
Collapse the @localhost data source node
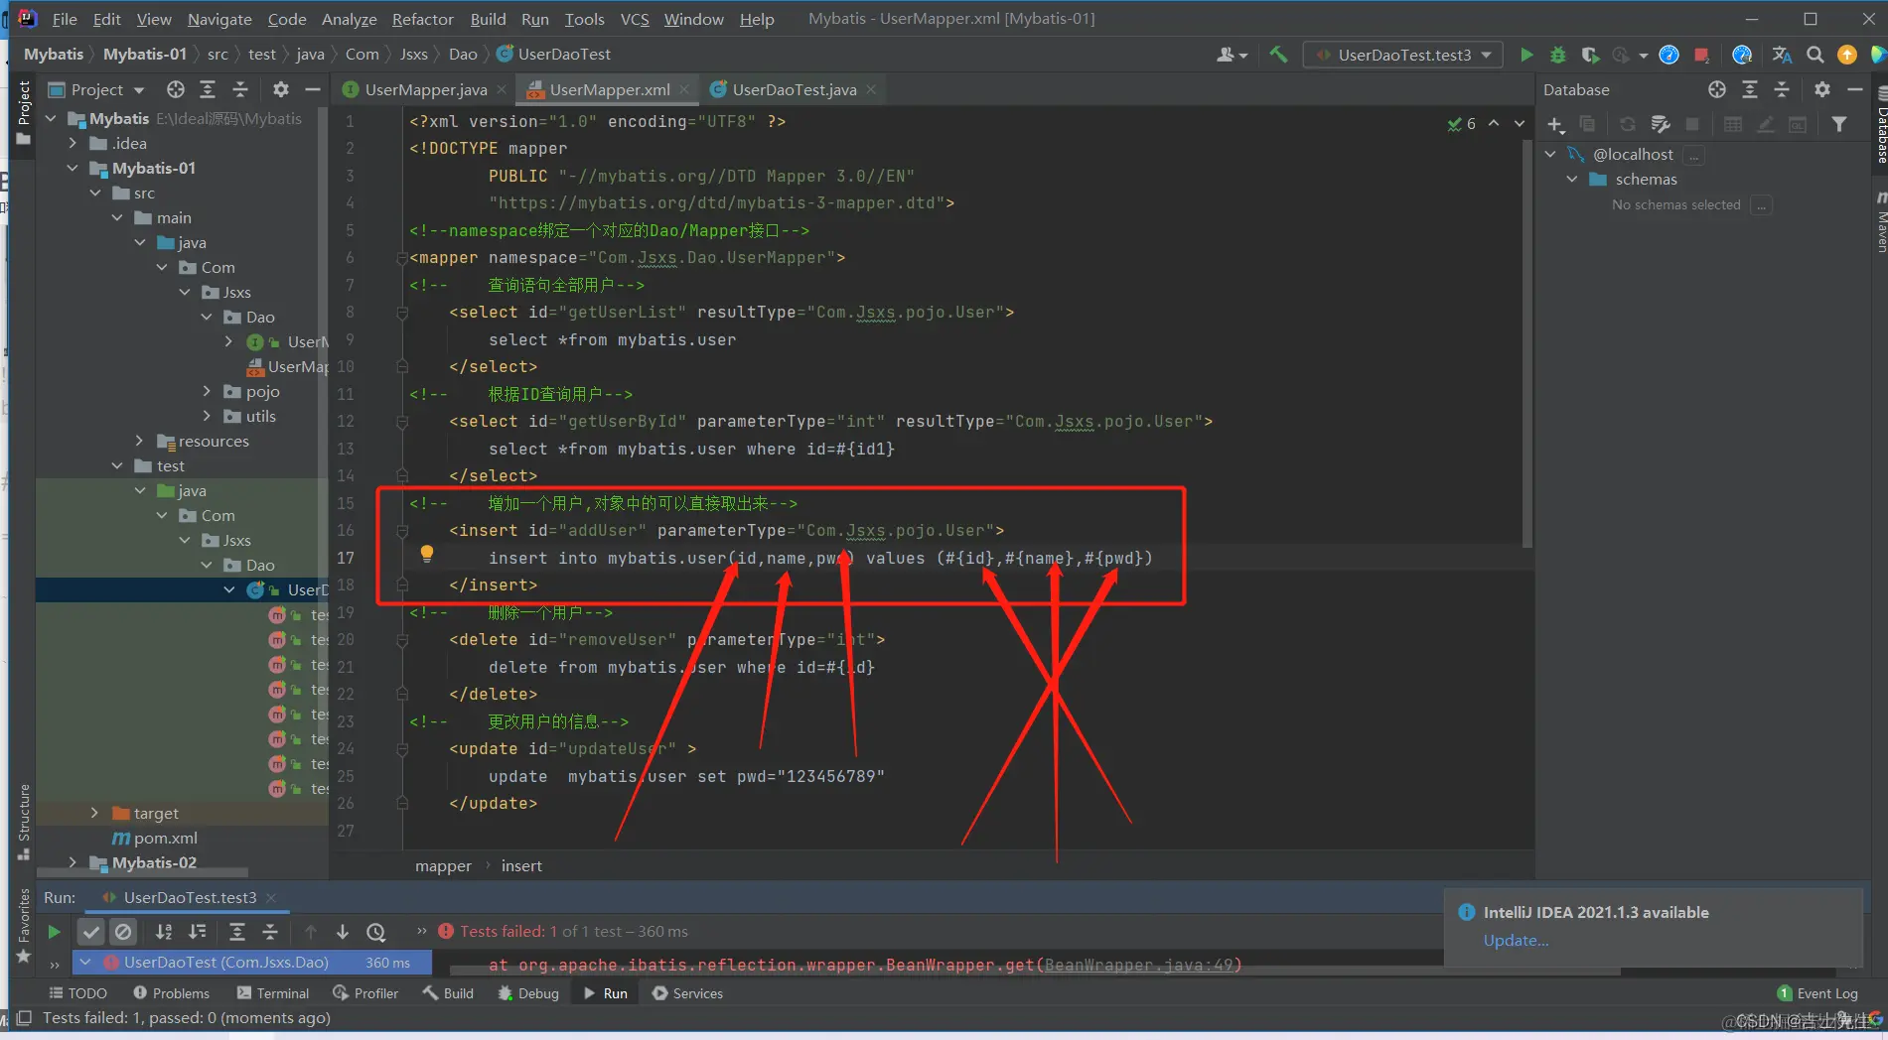(x=1550, y=155)
